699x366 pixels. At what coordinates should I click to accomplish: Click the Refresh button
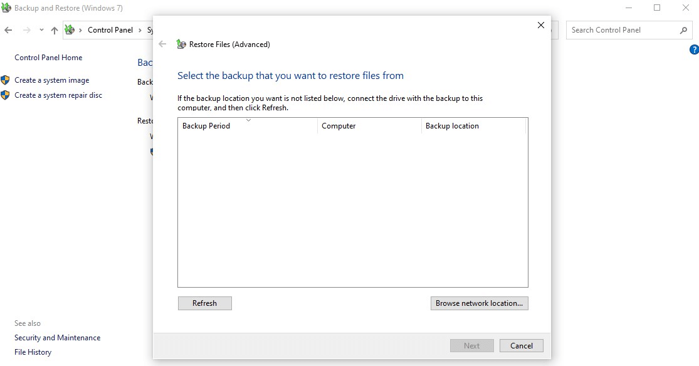tap(204, 303)
